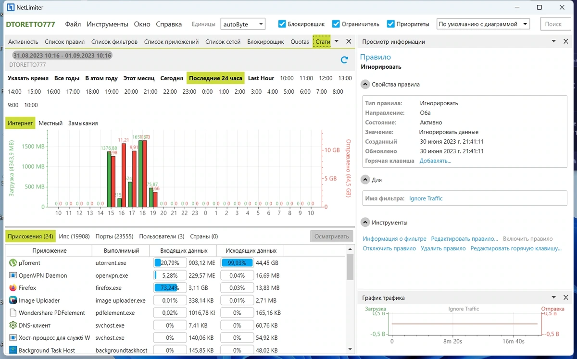This screenshot has height=359, width=577.
Task: Click the Редактировать правило... link
Action: point(464,239)
